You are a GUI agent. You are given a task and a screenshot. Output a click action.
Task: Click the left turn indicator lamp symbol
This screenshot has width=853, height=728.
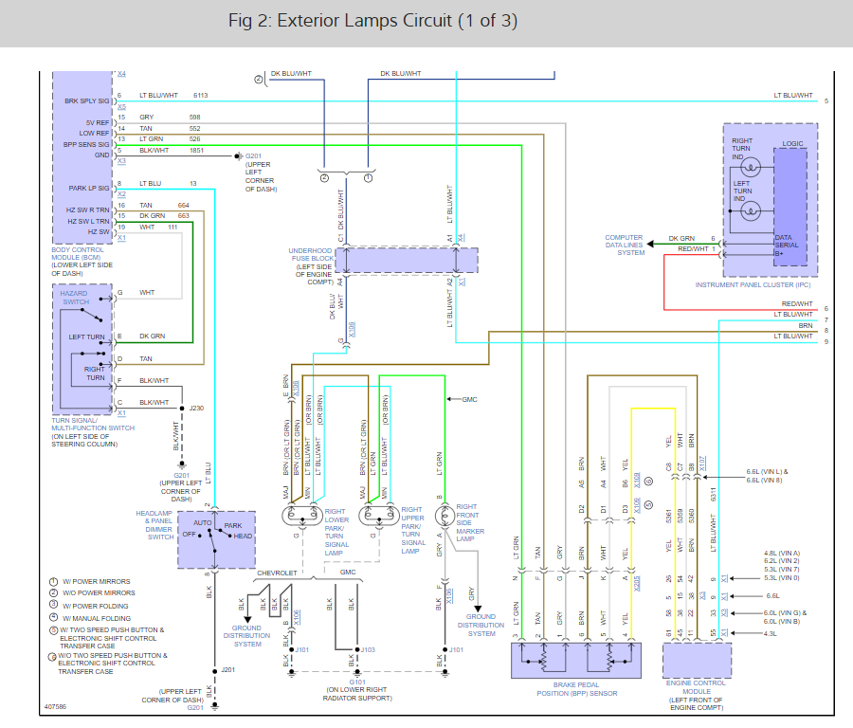click(x=751, y=210)
